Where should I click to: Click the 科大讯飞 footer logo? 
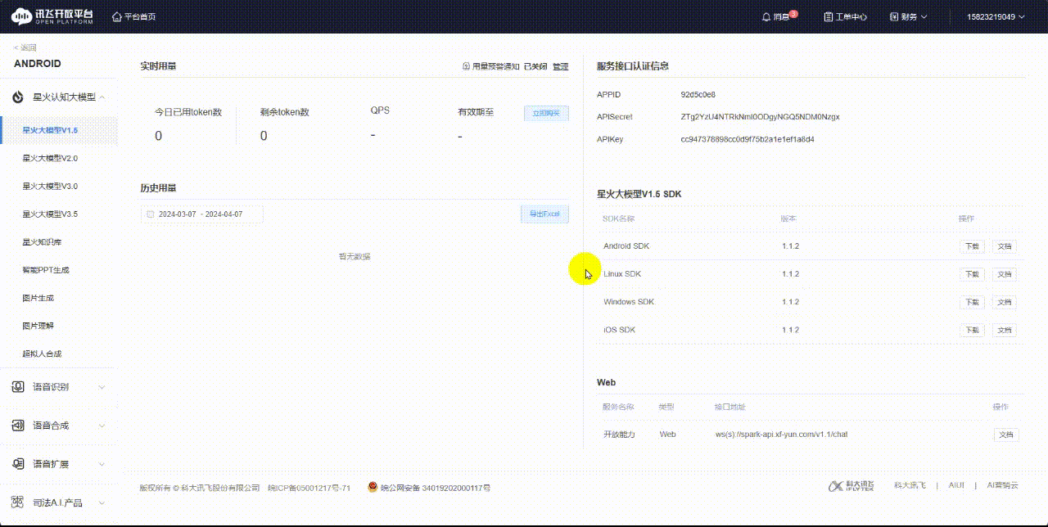click(x=851, y=486)
